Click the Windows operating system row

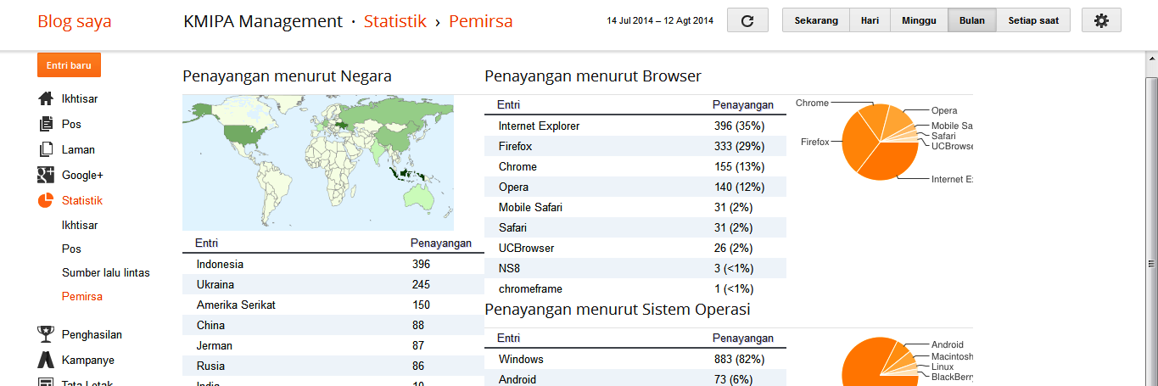pyautogui.click(x=635, y=359)
